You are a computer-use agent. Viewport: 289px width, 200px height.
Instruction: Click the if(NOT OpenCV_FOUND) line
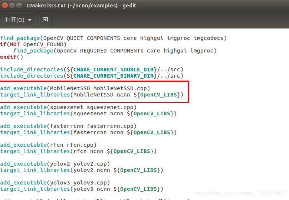pyautogui.click(x=33, y=44)
